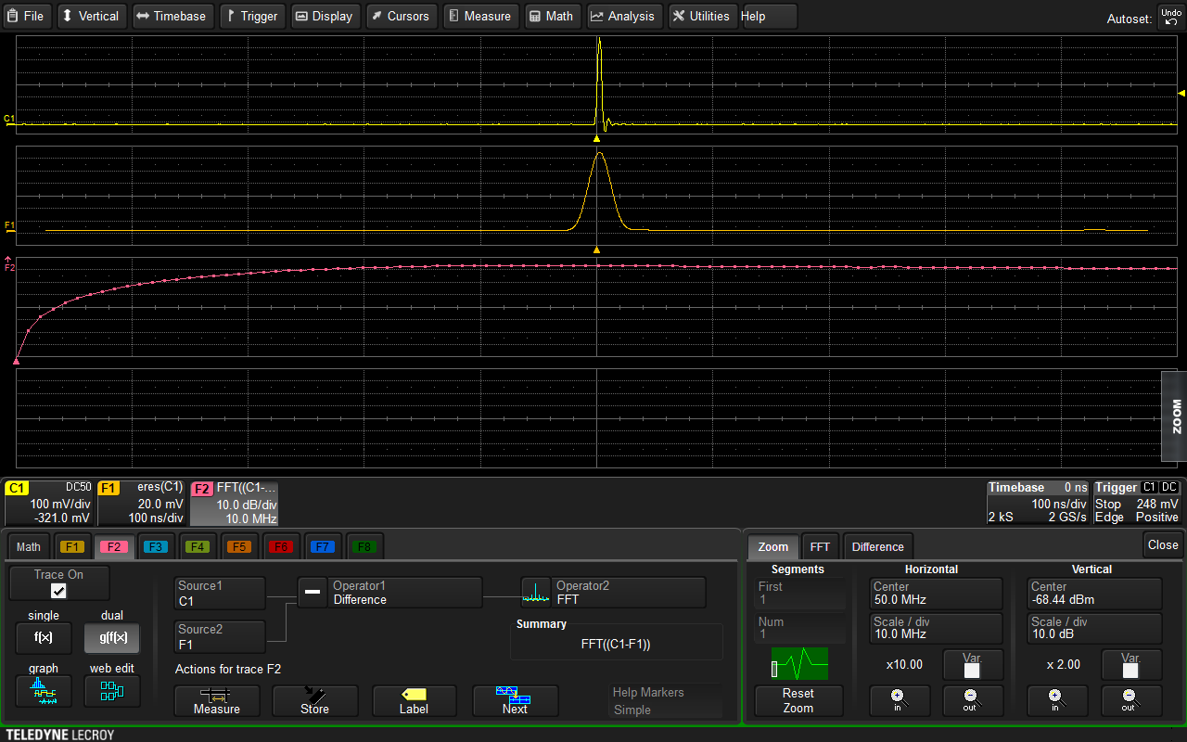Viewport: 1187px width, 742px height.
Task: Click the vertical ZOOM side tab
Action: (1174, 416)
